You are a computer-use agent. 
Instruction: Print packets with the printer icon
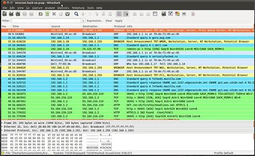pos(67,14)
